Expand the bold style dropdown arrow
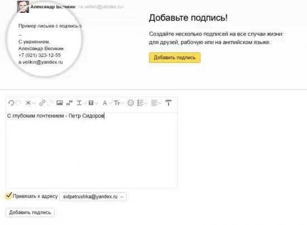 [34, 103]
